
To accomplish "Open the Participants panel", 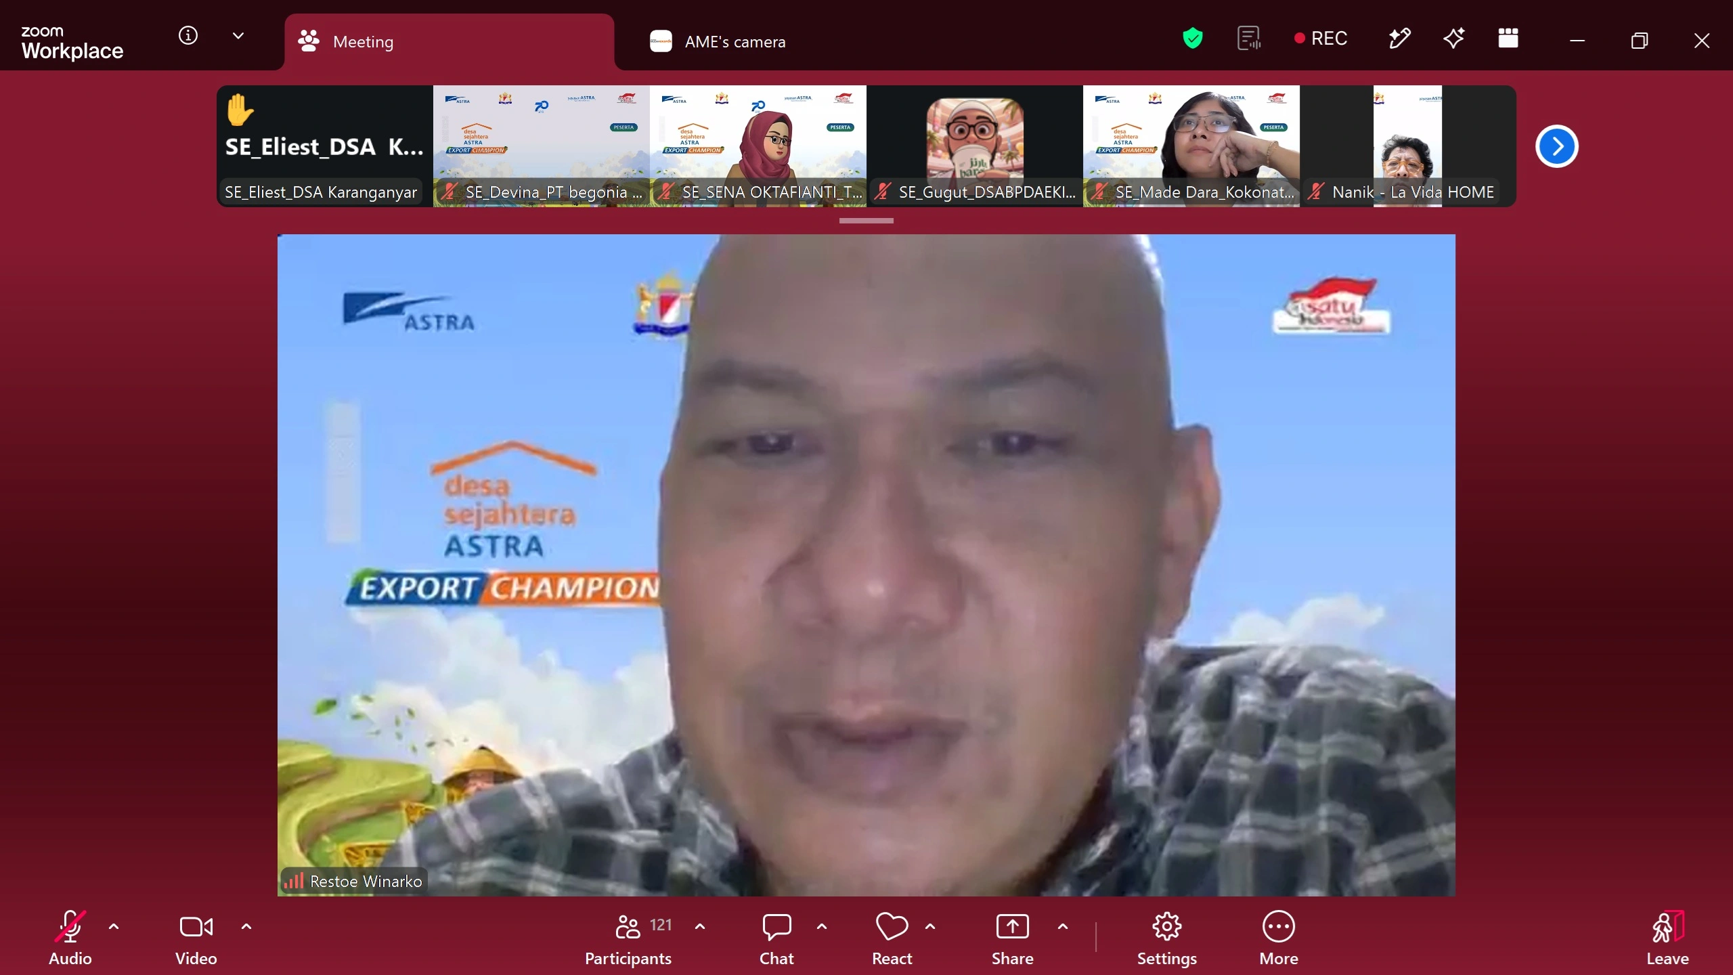I will 628,938.
